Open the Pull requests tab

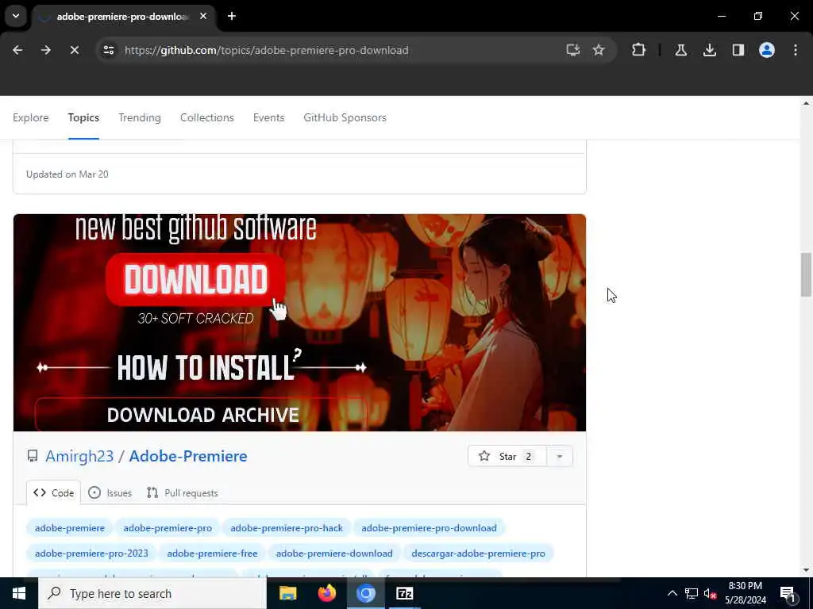tap(183, 493)
